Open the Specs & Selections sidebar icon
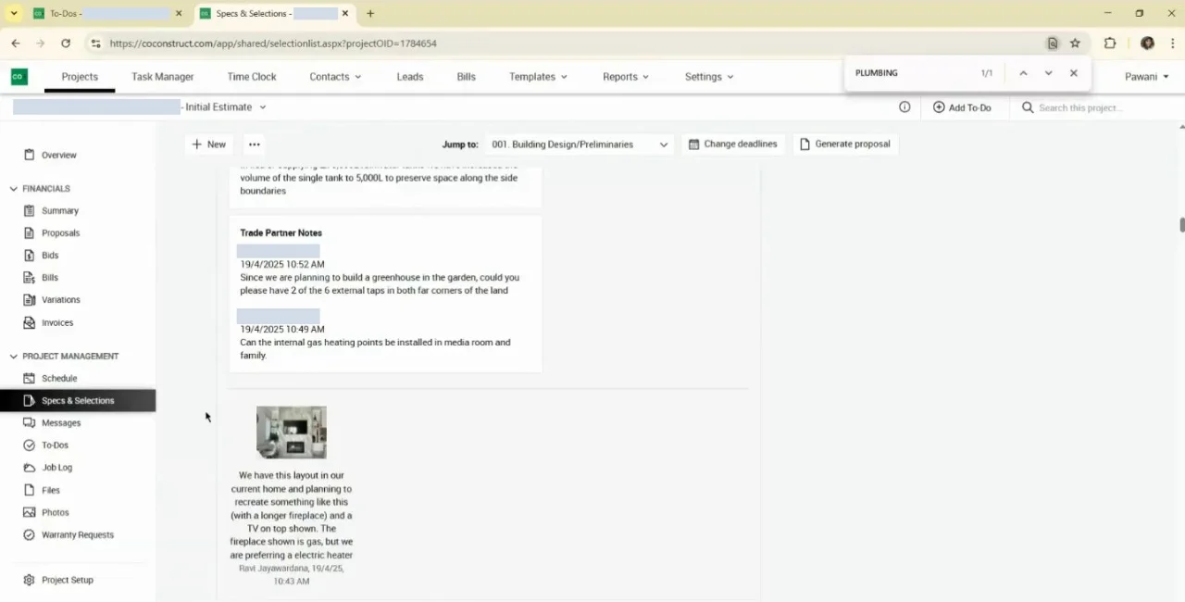The height and width of the screenshot is (602, 1185). [x=29, y=400]
